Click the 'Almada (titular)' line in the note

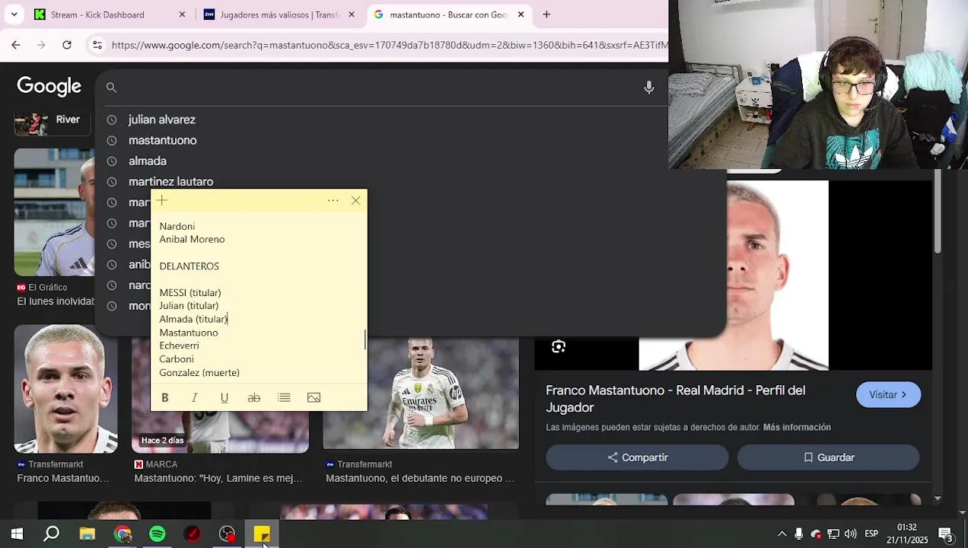click(x=193, y=319)
